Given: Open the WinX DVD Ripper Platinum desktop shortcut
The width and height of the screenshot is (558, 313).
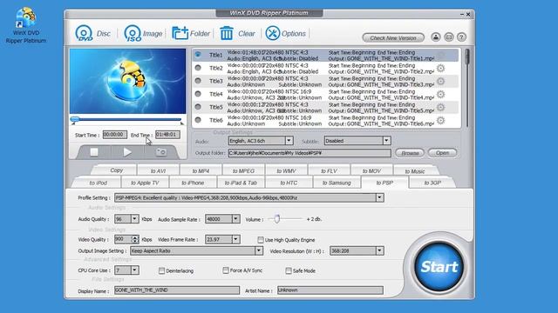Looking at the screenshot, I should coord(25,25).
